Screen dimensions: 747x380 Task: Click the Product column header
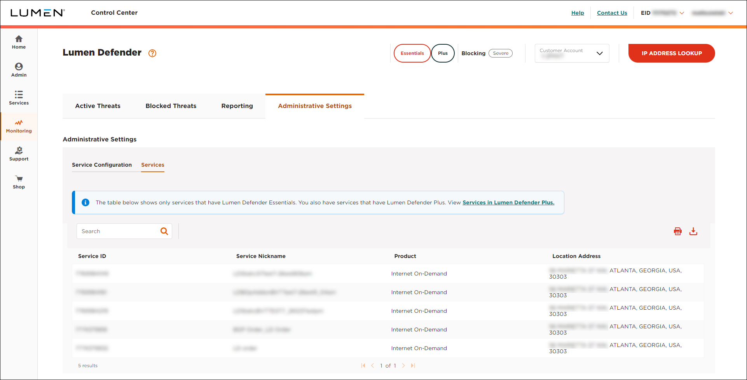click(405, 256)
